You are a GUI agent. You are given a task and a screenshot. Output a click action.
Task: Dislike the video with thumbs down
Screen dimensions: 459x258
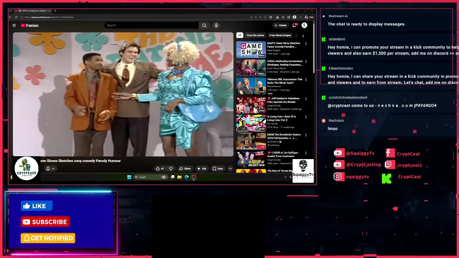171,168
